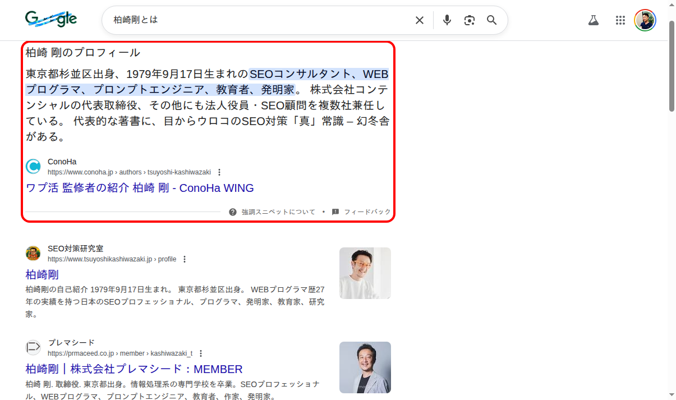This screenshot has width=676, height=400.
Task: Open Search Labs via the flask icon
Action: coord(594,20)
